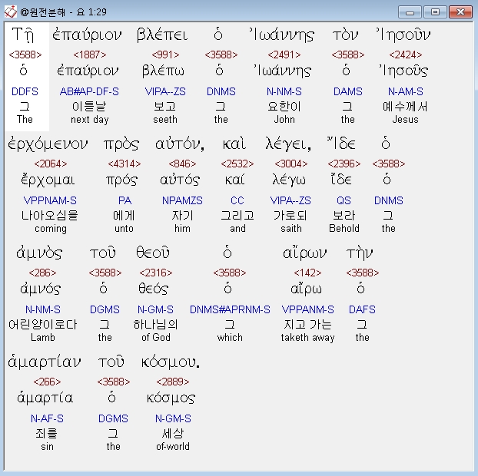Click Strong's number <4314>
The height and width of the screenshot is (476, 478).
click(x=124, y=164)
